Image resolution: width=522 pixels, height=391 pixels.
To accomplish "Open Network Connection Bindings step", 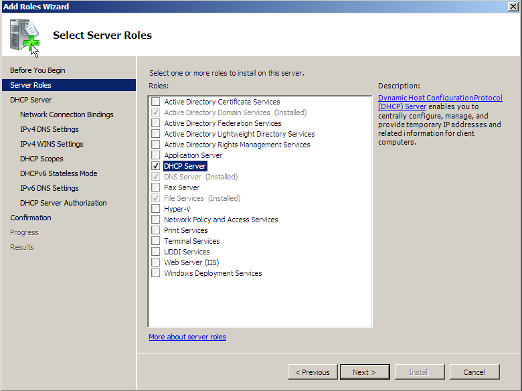I will coord(66,114).
